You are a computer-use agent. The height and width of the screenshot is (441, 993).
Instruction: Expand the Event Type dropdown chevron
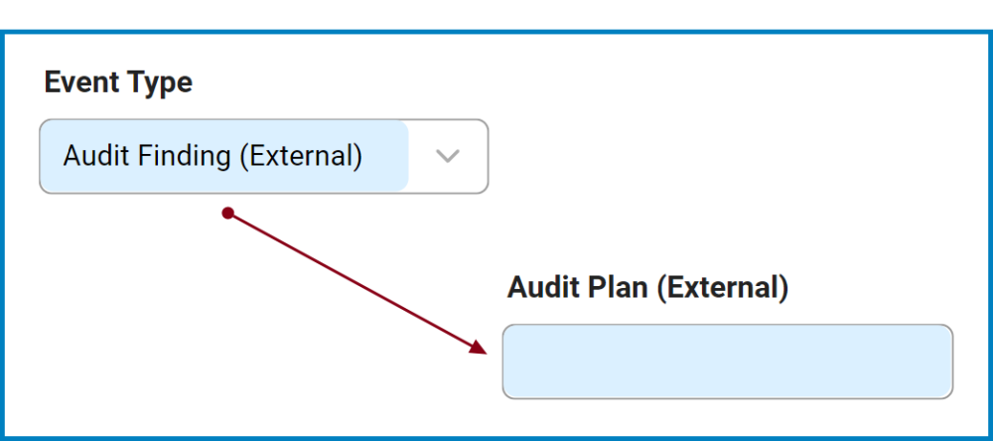click(x=448, y=156)
